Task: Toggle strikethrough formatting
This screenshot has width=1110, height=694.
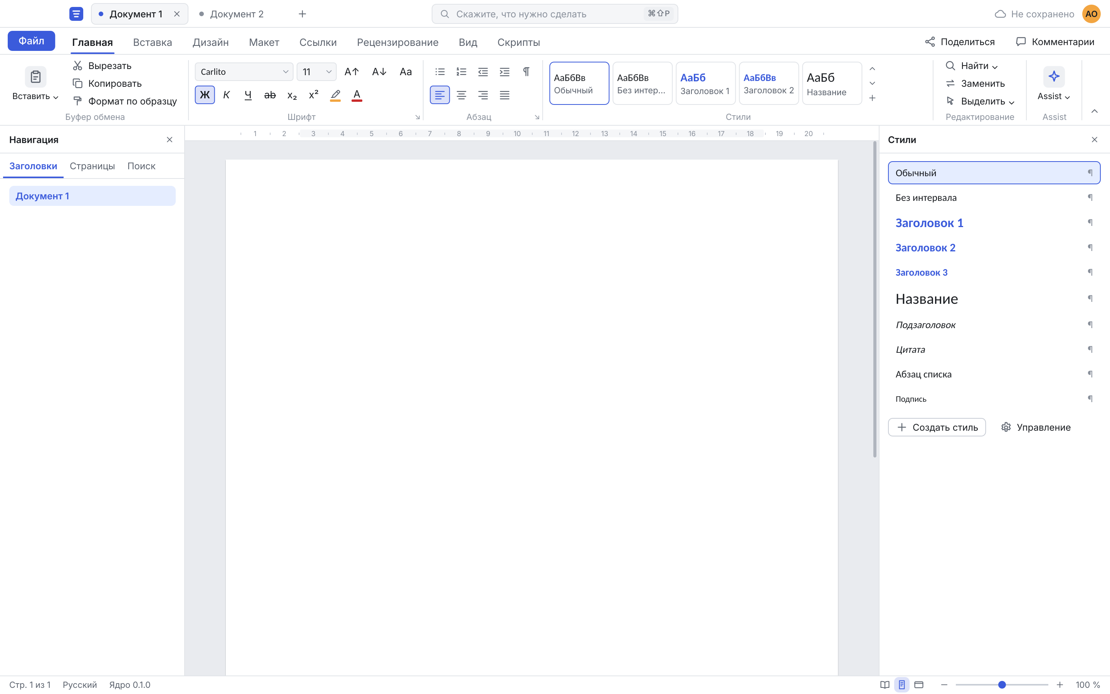Action: (x=270, y=95)
